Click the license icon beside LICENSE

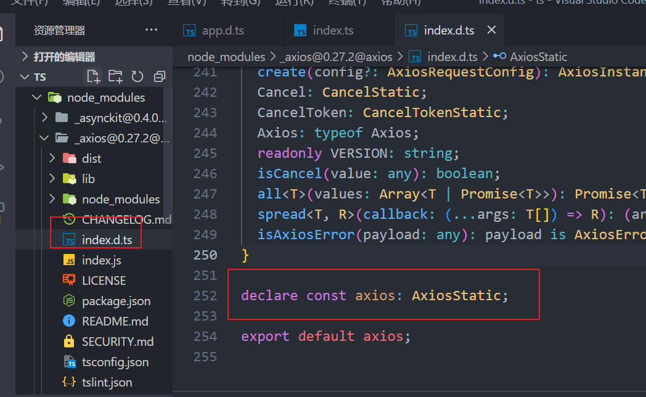(x=69, y=280)
